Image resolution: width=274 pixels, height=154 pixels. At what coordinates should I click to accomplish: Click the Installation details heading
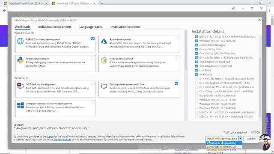[x=208, y=31]
